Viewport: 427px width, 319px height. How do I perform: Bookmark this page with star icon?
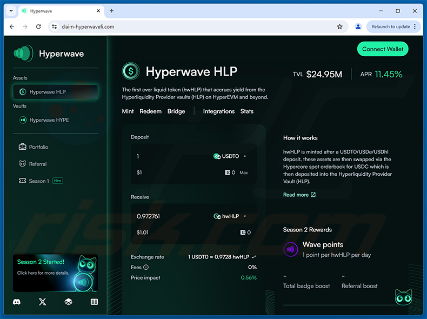pyautogui.click(x=339, y=26)
